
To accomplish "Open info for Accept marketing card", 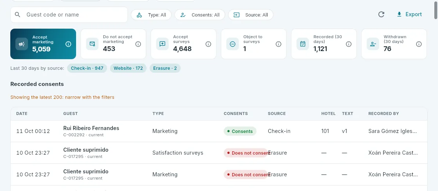I will pos(68,44).
